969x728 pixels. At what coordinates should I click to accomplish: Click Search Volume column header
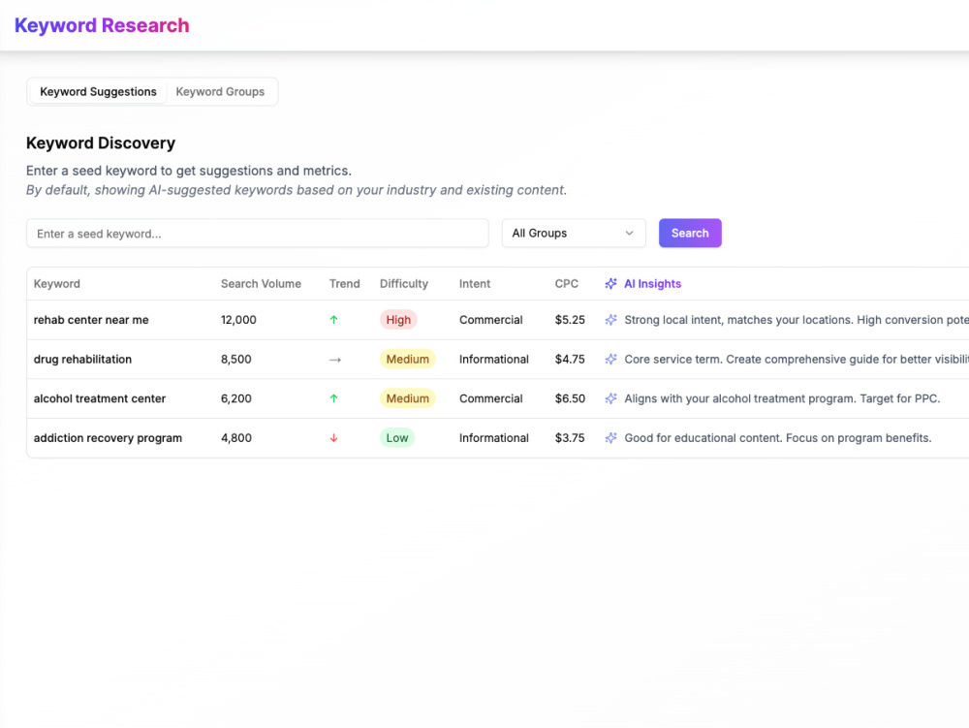tap(261, 284)
